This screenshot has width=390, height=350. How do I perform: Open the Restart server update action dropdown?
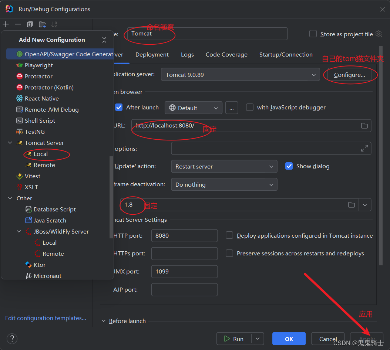(x=224, y=166)
